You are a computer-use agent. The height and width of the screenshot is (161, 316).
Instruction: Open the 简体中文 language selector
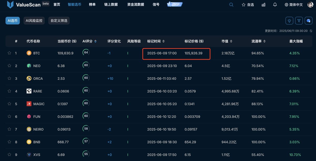pos(294,5)
